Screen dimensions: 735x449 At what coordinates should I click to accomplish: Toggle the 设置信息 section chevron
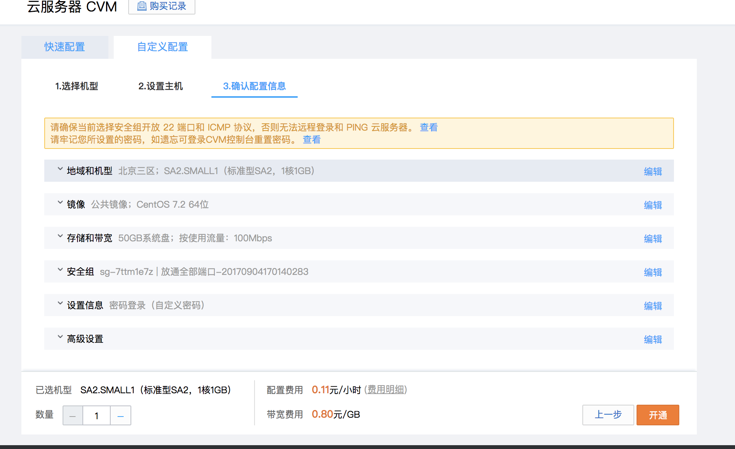(60, 303)
